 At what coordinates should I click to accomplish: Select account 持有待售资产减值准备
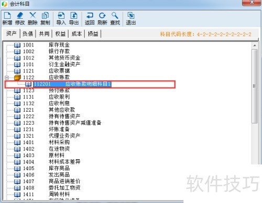(x=75, y=123)
